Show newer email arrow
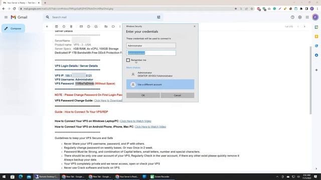Viewport: 321px width, 180px height. click(x=298, y=26)
